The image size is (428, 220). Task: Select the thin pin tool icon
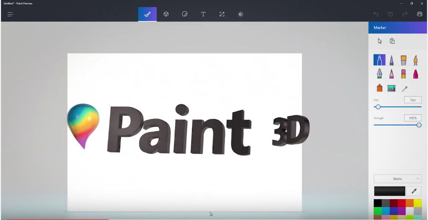[405, 89]
